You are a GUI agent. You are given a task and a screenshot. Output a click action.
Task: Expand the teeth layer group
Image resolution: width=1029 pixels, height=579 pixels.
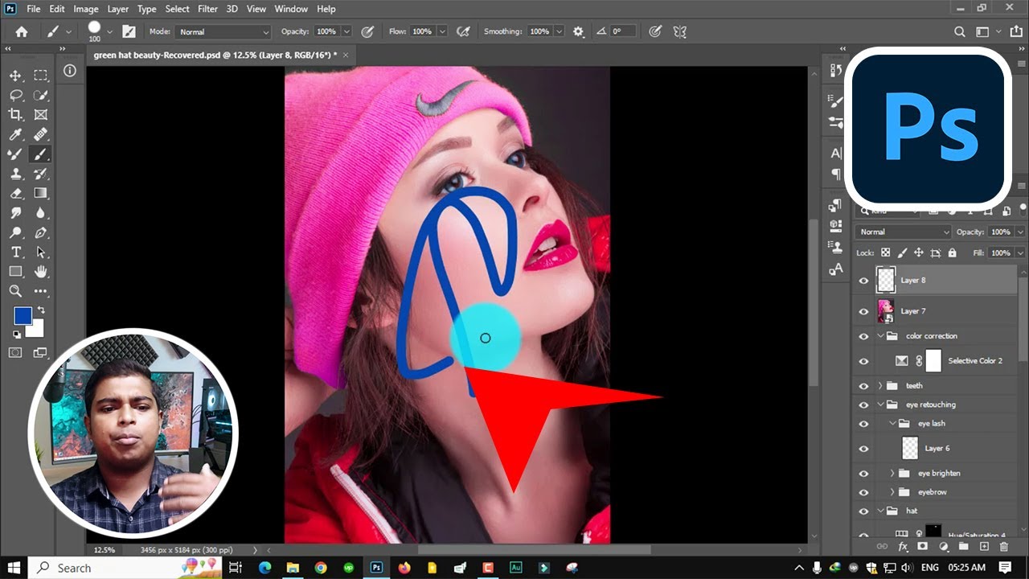880,386
